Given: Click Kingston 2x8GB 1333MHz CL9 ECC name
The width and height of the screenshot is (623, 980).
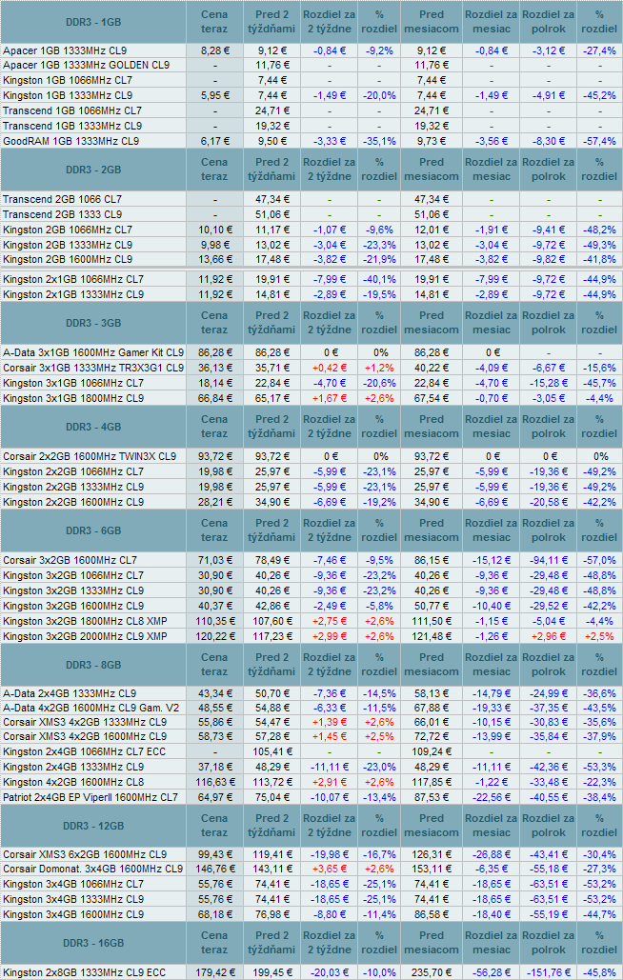Looking at the screenshot, I should coord(85,972).
